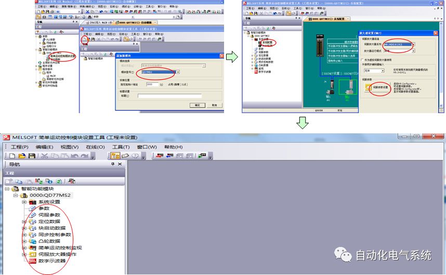Viewport: 446px width, 275px height.
Task: Pin the 导航 navigation panel
Action: coord(113,164)
